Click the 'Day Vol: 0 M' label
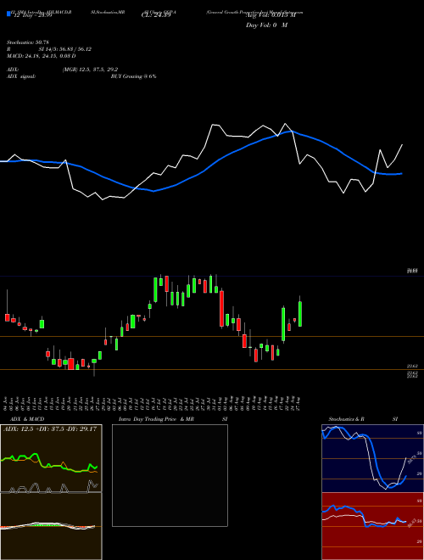424x560 pixels. (266, 25)
